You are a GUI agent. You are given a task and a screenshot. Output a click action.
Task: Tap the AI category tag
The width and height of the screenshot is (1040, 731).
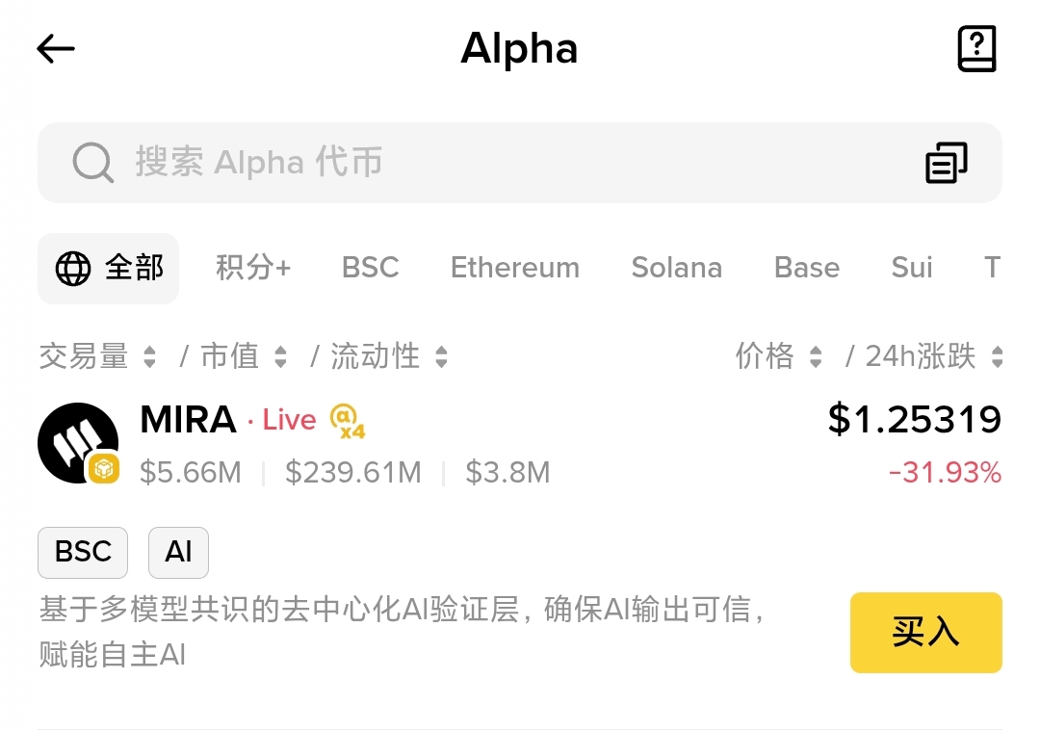tap(178, 552)
